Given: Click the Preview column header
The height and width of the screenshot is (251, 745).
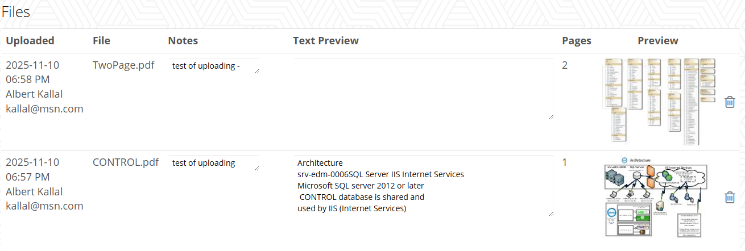Looking at the screenshot, I should [x=657, y=40].
